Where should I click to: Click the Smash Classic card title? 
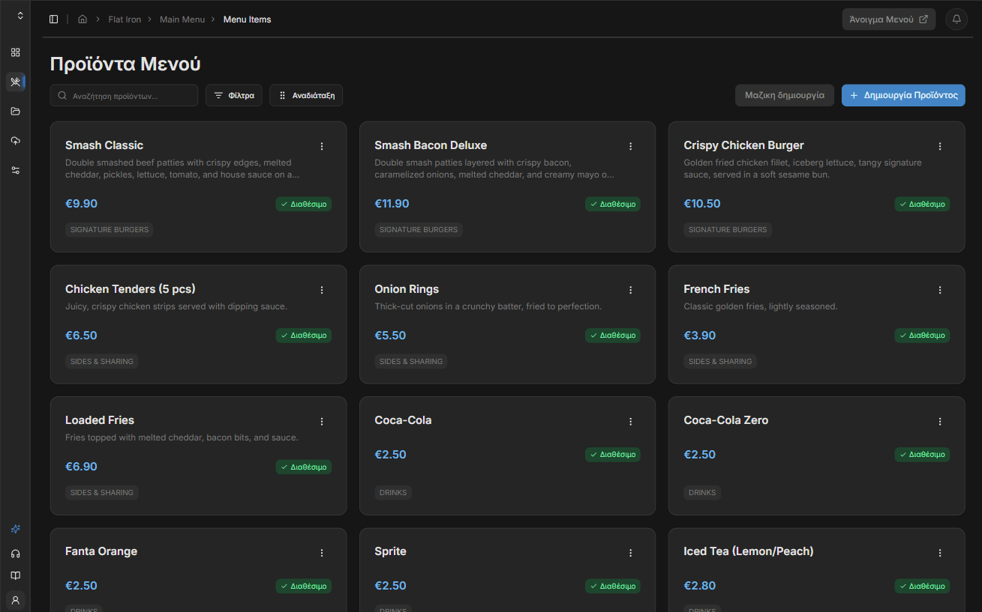tap(104, 145)
